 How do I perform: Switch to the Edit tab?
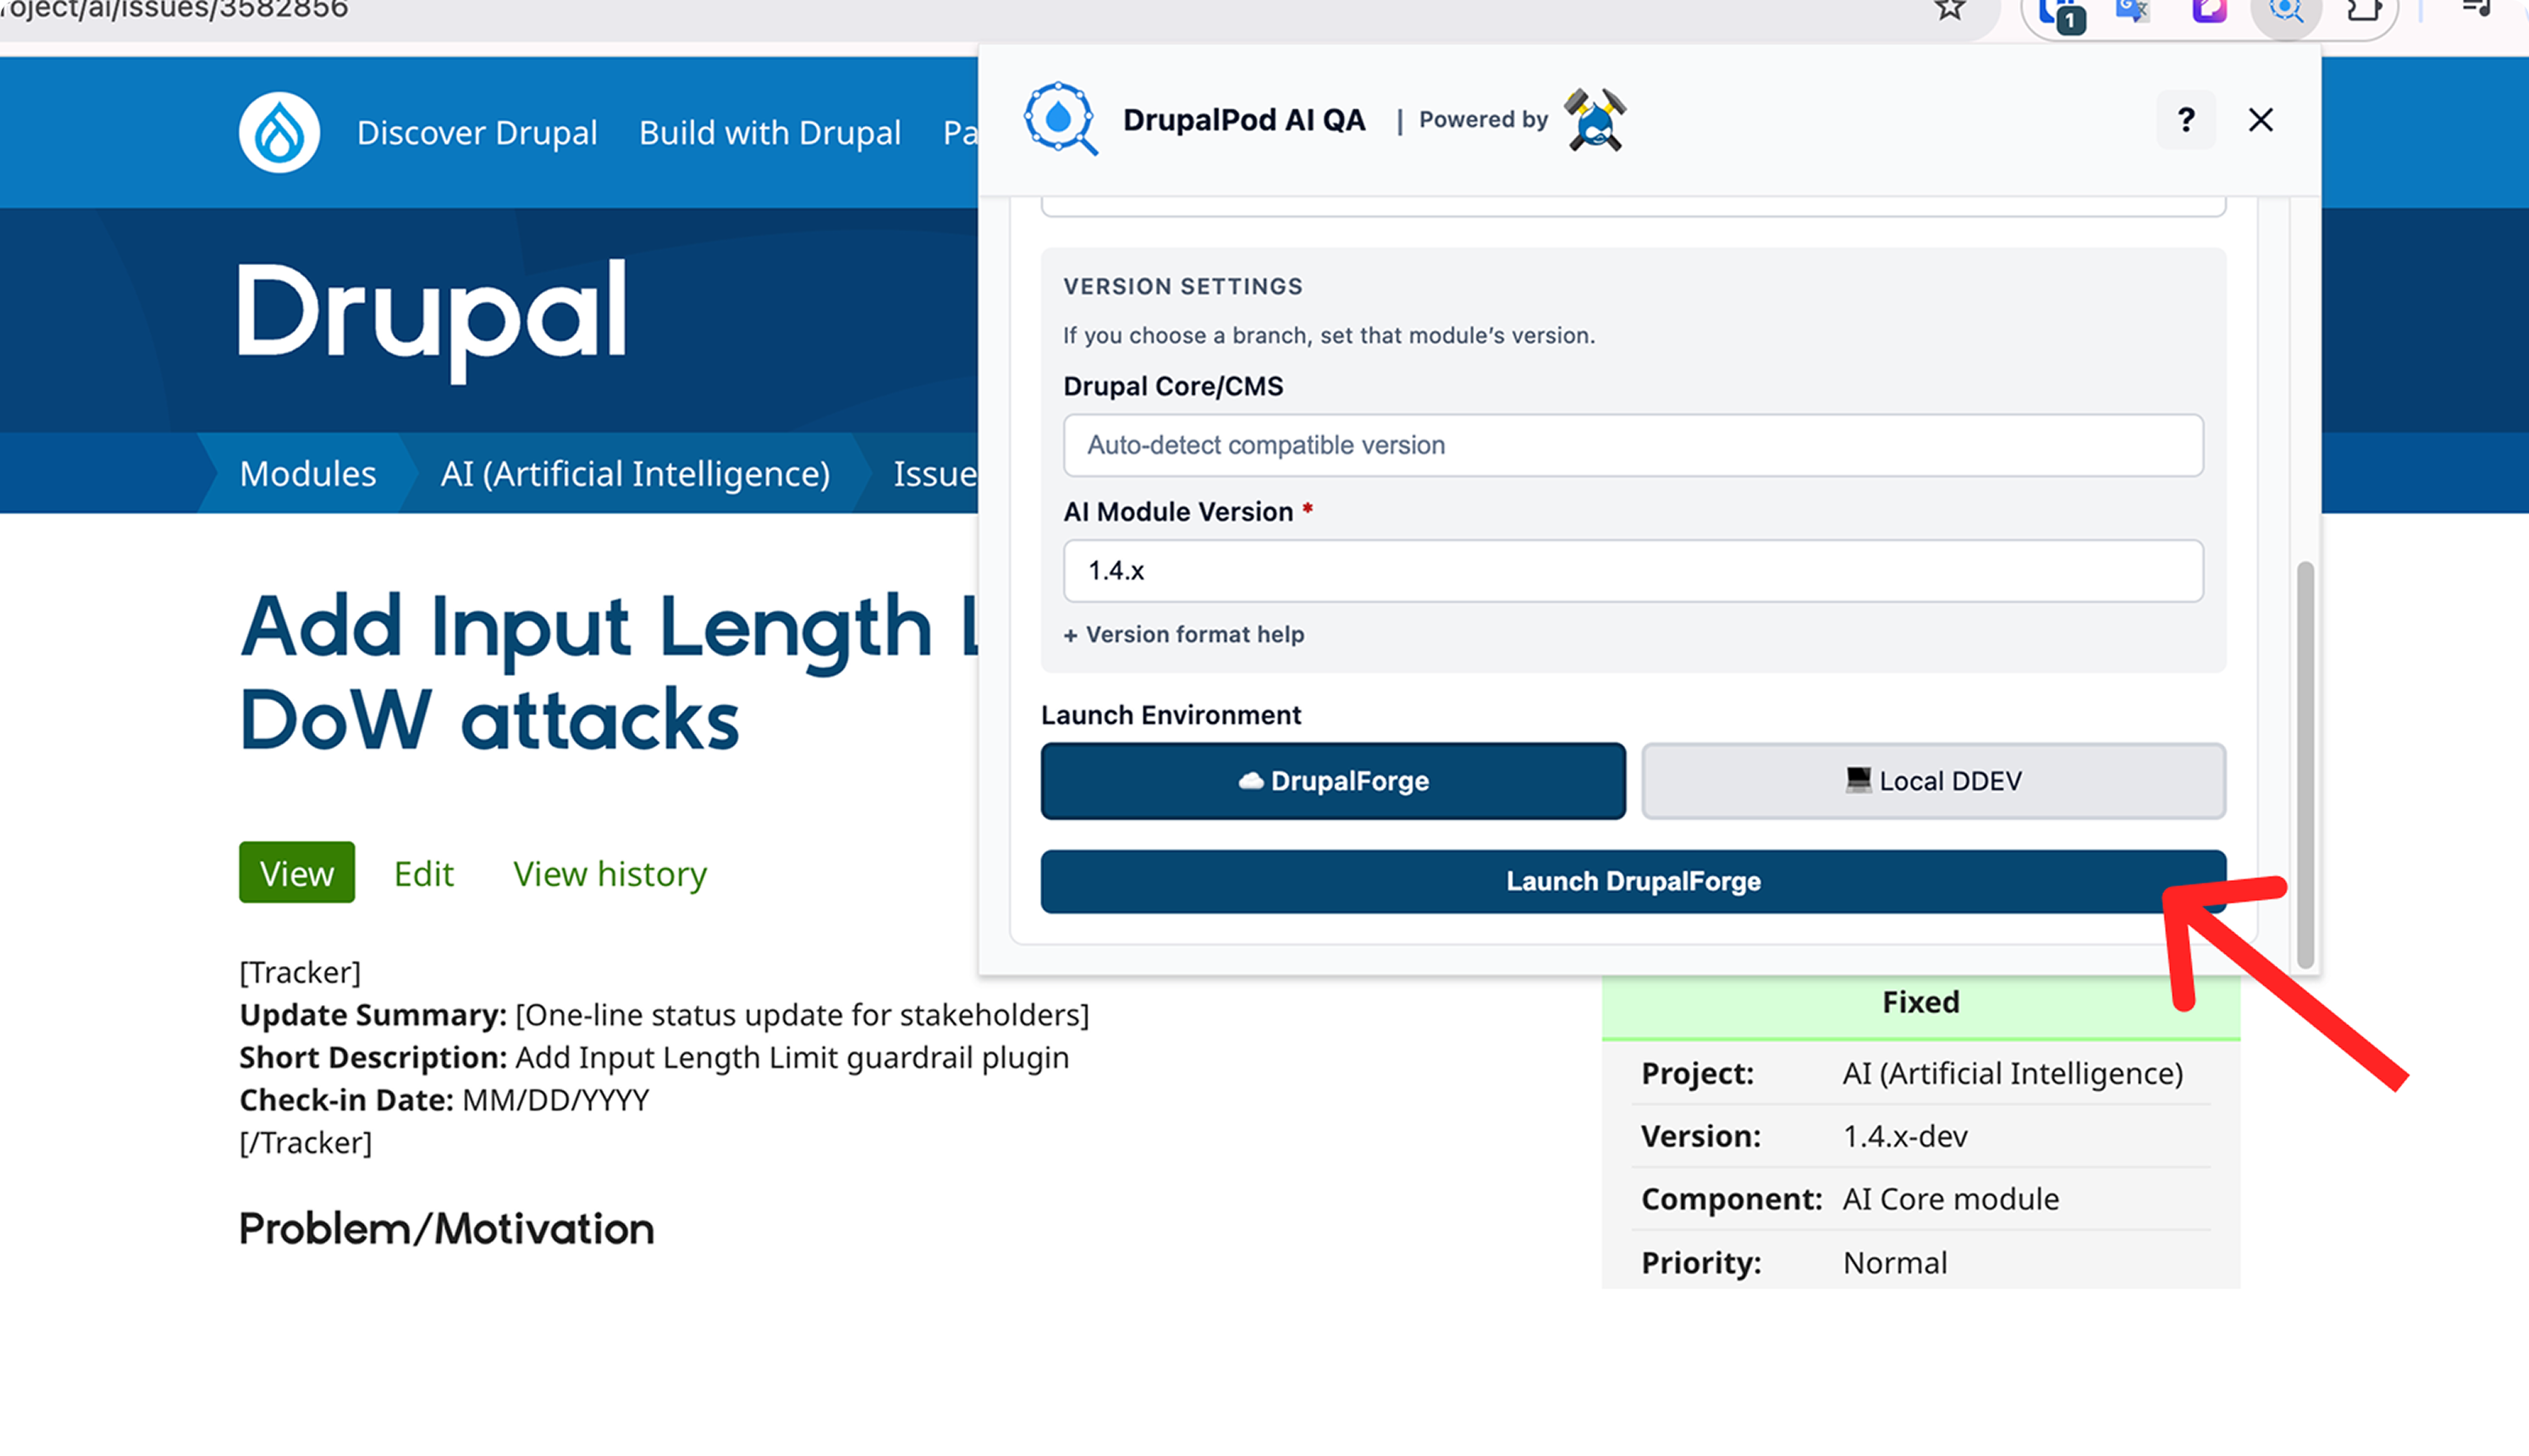coord(424,873)
